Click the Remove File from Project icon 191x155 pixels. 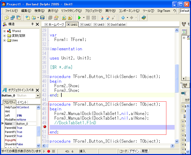point(70,18)
